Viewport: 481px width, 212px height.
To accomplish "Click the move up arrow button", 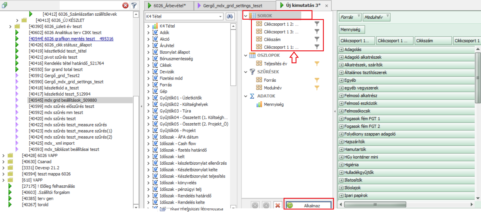I will [x=255, y=206].
